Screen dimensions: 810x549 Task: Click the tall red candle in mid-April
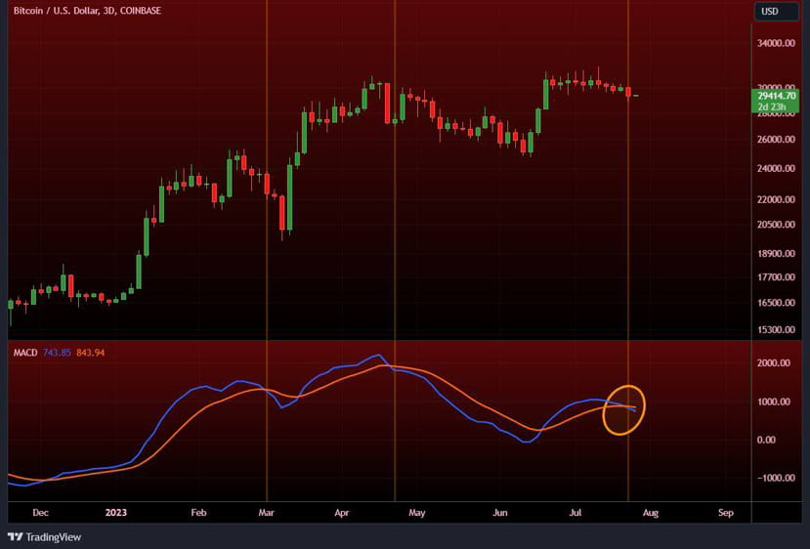[388, 103]
